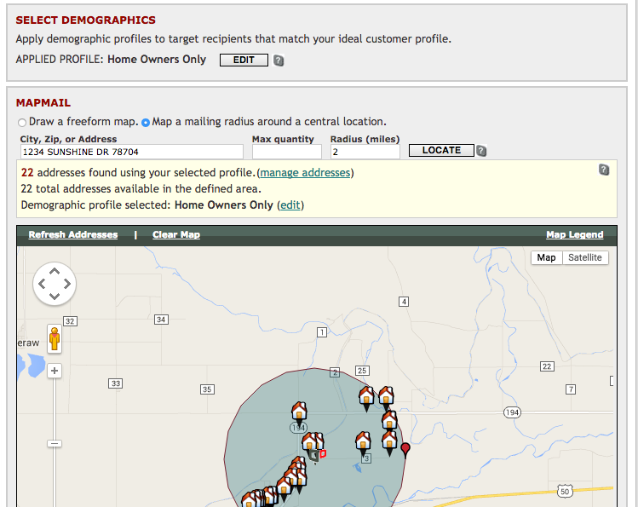Pan the map right with the arrow control
This screenshot has height=507, width=638.
point(67,284)
